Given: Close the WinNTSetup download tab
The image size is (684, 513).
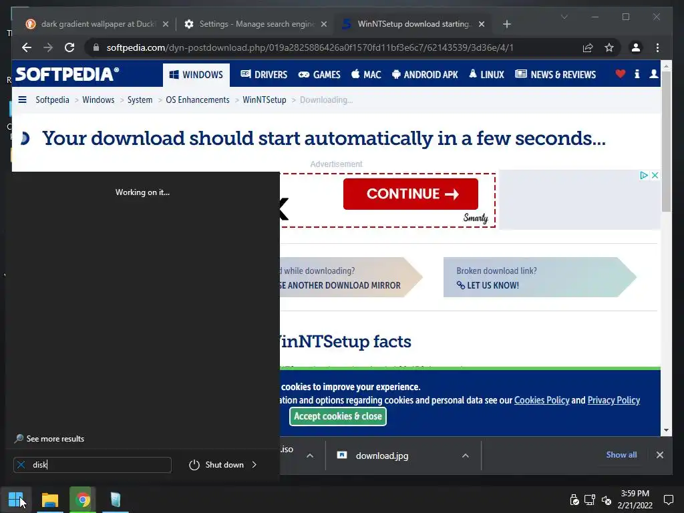Looking at the screenshot, I should (x=482, y=24).
